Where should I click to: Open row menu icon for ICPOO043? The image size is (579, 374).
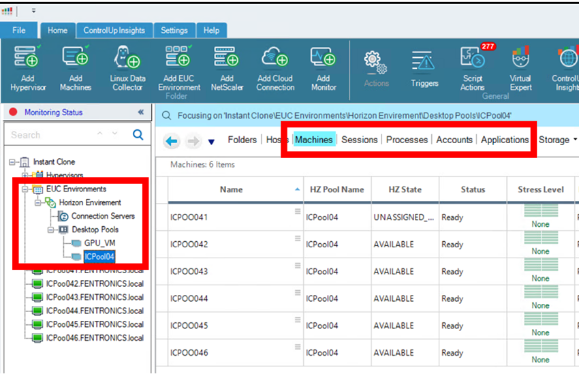(x=298, y=266)
